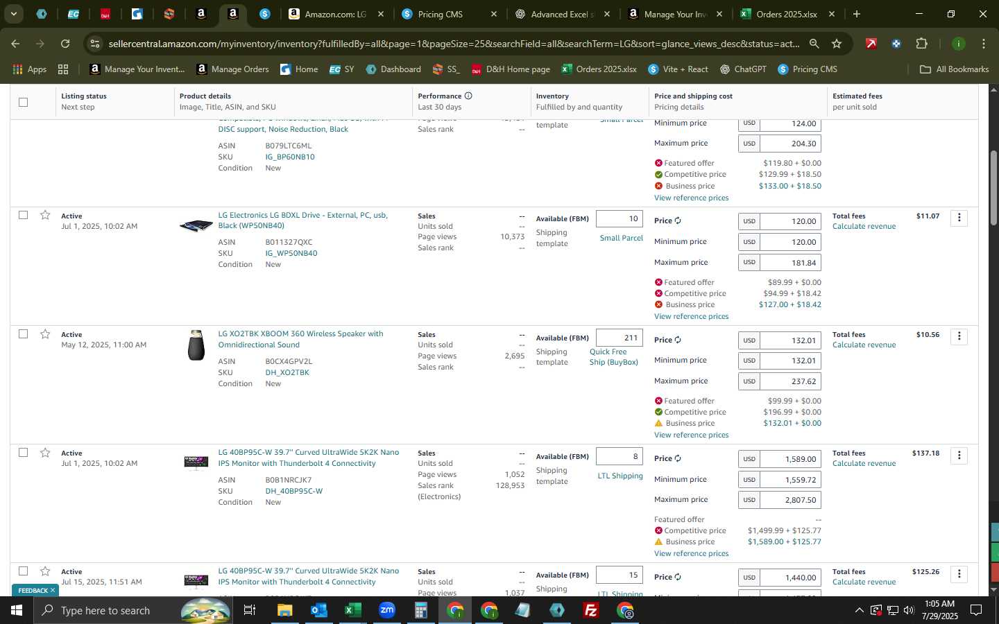Image resolution: width=999 pixels, height=624 pixels.
Task: Open the Quick Free Ship (BuyBox) template link
Action: pos(614,357)
